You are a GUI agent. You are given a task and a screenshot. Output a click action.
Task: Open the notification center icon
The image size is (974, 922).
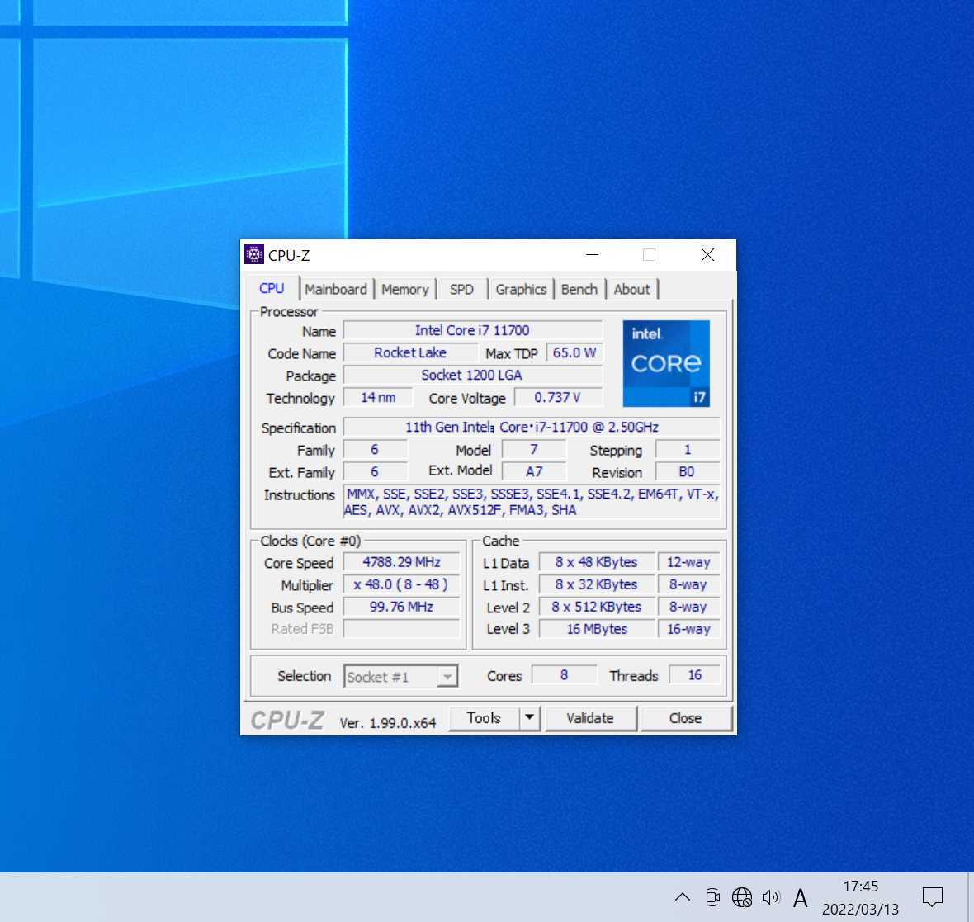(x=933, y=897)
